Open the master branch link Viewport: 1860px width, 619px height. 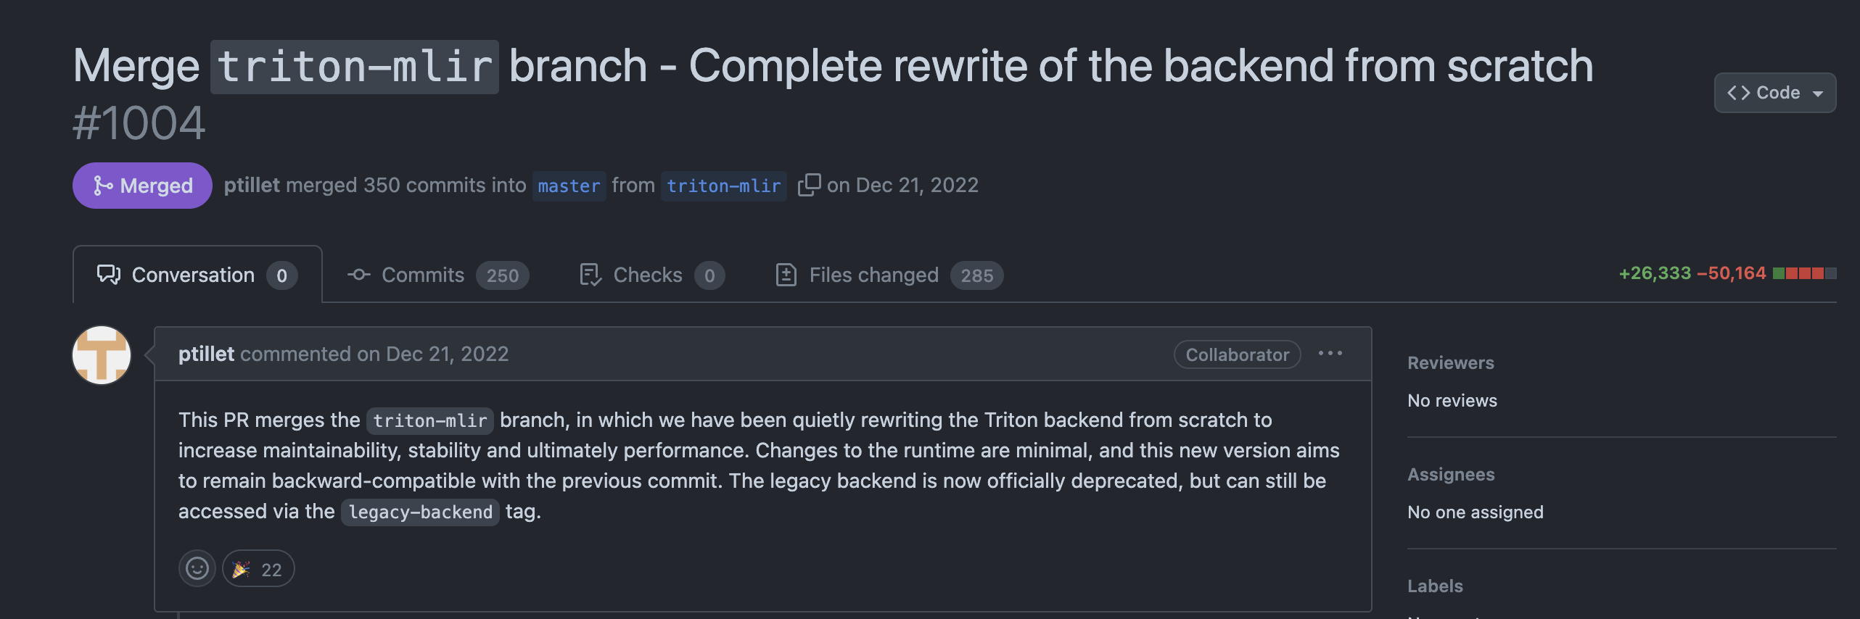pyautogui.click(x=569, y=186)
